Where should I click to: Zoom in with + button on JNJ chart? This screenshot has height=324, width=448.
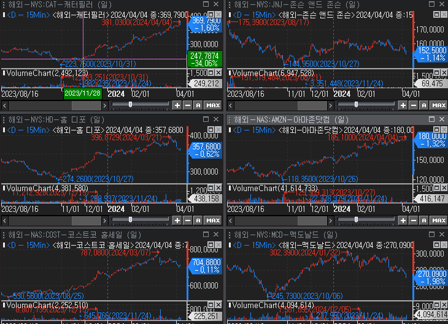click(x=403, y=105)
